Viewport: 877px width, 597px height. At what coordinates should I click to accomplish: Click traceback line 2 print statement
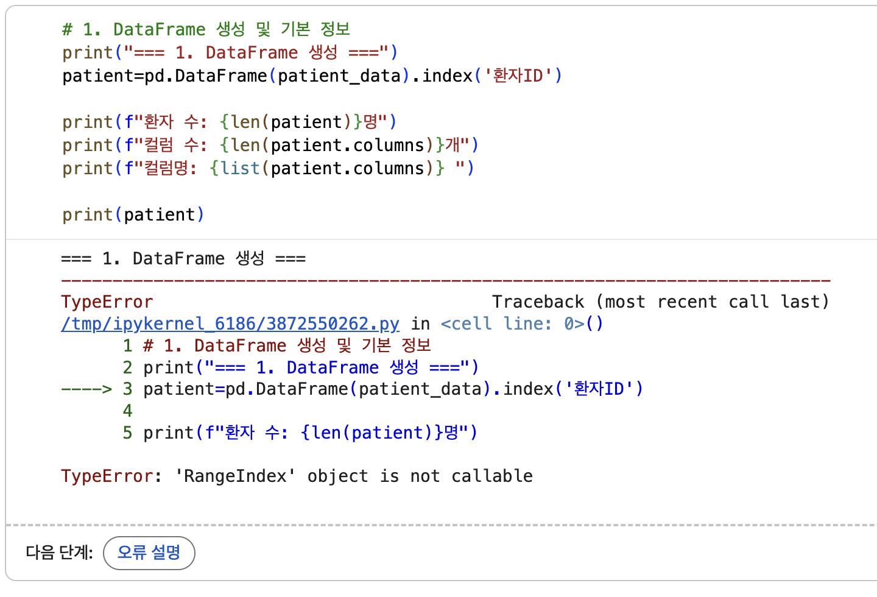[301, 367]
